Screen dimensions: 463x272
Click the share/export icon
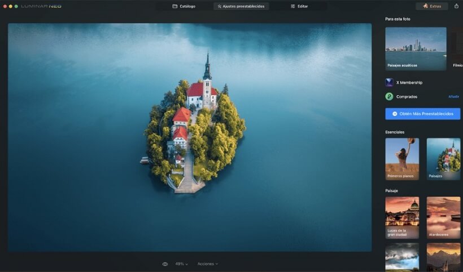pos(456,6)
